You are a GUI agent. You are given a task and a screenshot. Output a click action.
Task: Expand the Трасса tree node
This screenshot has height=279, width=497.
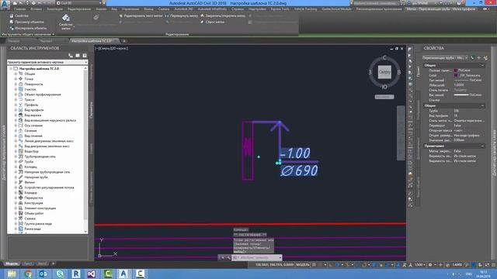tap(16, 100)
